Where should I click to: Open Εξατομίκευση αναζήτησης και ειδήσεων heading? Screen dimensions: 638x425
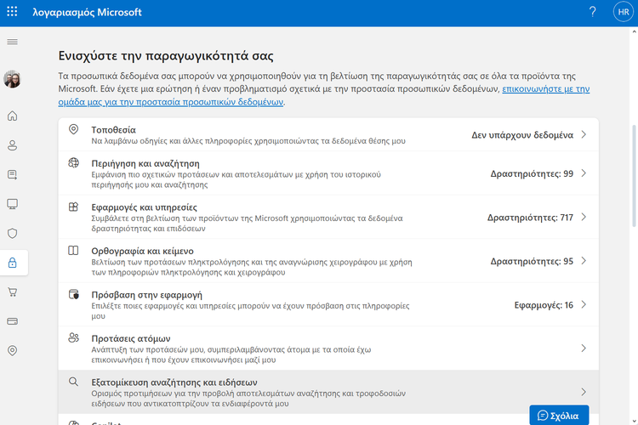click(174, 382)
